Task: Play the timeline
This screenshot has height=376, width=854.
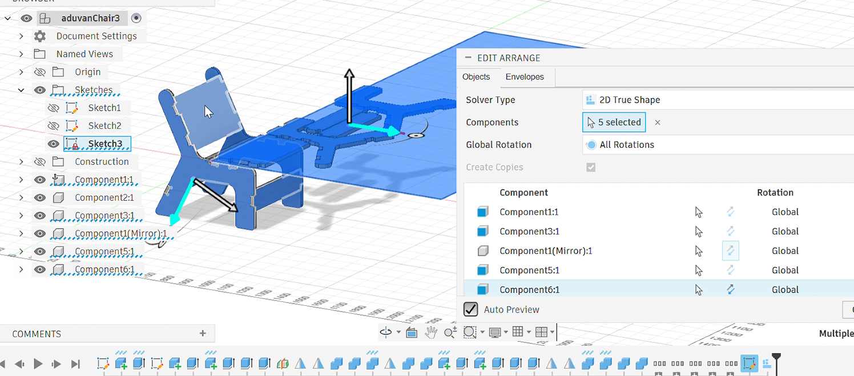Action: click(38, 363)
